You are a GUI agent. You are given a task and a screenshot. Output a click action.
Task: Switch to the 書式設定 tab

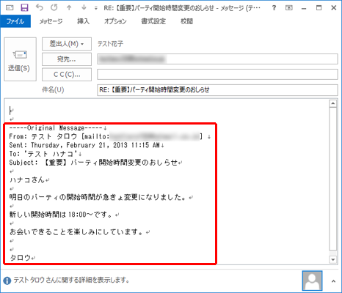[153, 21]
